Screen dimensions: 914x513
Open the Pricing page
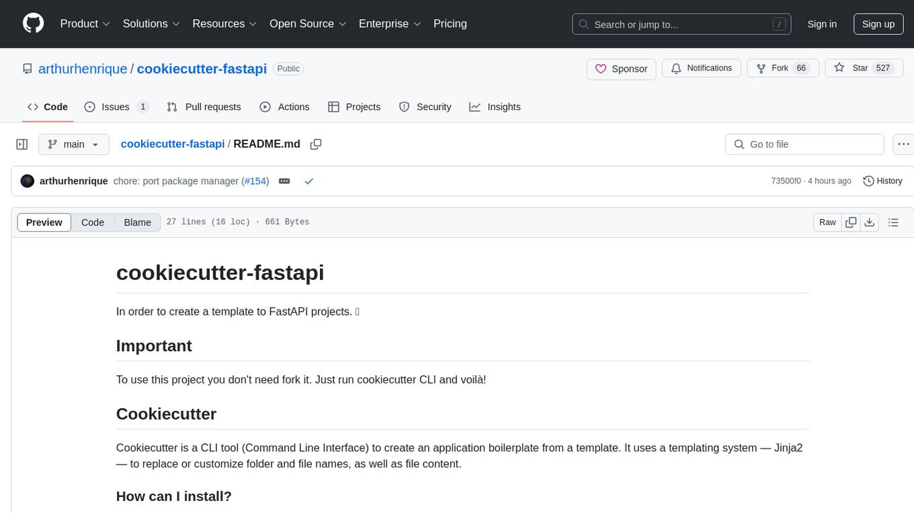(x=450, y=24)
